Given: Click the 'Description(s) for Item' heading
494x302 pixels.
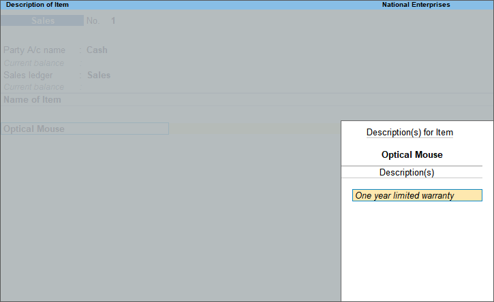Looking at the screenshot, I should pyautogui.click(x=410, y=133).
